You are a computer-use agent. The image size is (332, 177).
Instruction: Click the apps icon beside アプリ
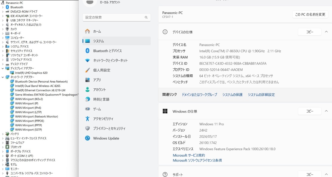pyautogui.click(x=87, y=80)
